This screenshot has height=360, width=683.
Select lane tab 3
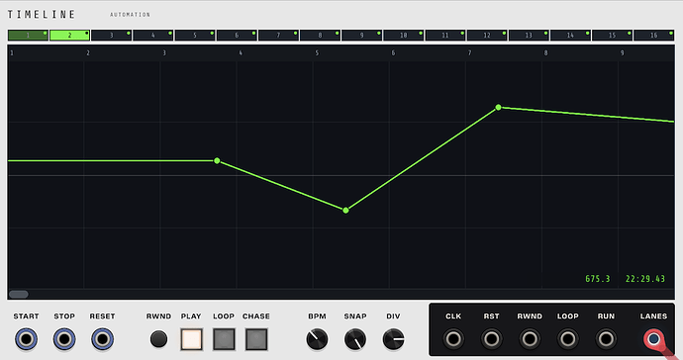coord(112,36)
